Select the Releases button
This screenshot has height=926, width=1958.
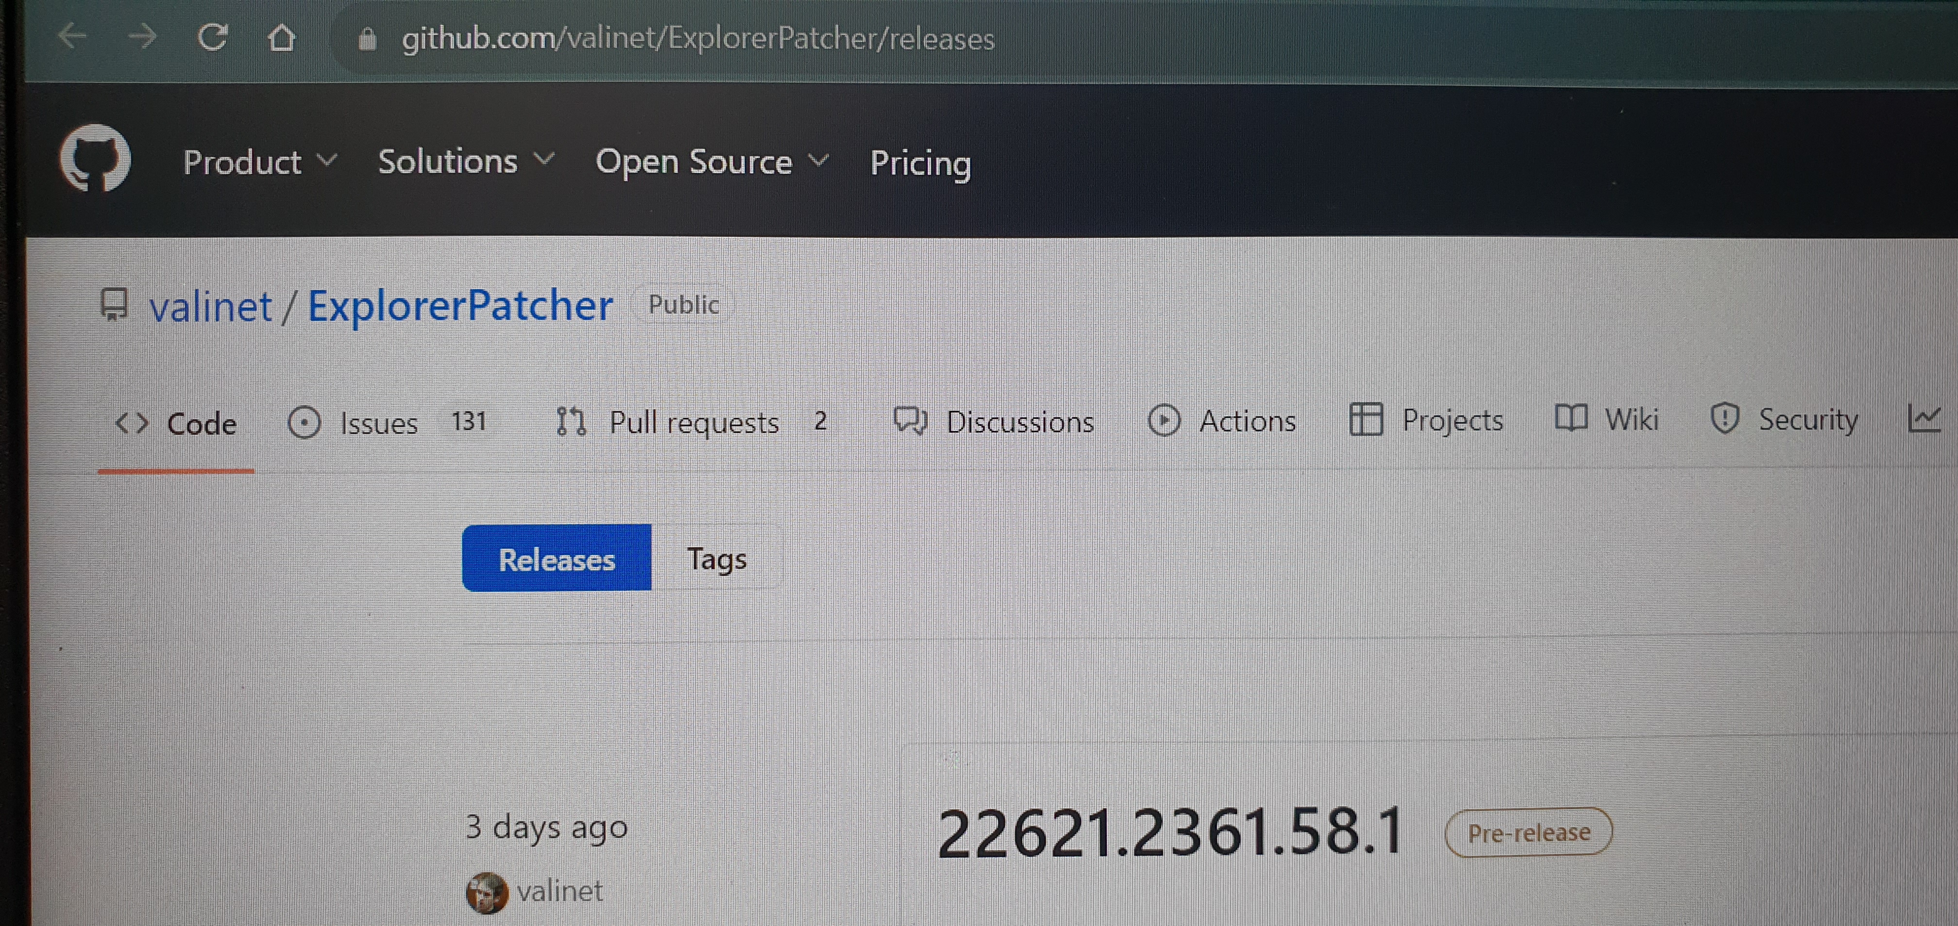(x=557, y=558)
